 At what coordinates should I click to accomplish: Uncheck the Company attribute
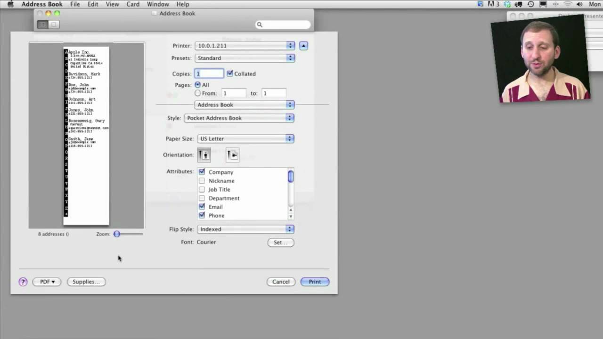pos(202,172)
